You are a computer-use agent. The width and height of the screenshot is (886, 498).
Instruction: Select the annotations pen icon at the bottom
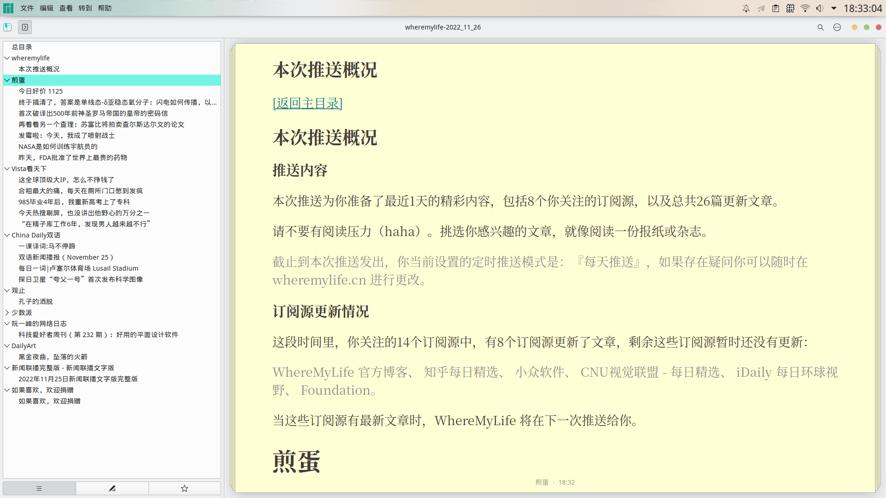tap(112, 488)
